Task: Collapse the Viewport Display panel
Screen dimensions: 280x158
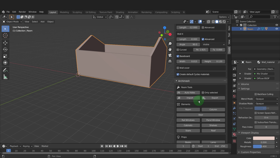Action: (250, 133)
